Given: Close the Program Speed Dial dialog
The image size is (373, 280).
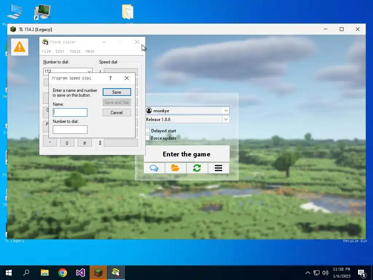Looking at the screenshot, I should pyautogui.click(x=127, y=78).
